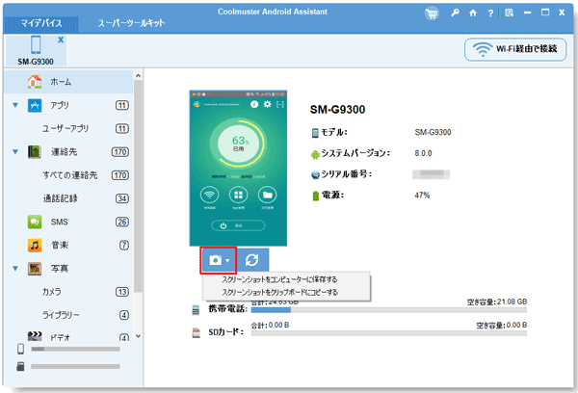Choose スクリーンショットをコンピューターに保存する
Image resolution: width=578 pixels, height=393 pixels.
click(279, 279)
